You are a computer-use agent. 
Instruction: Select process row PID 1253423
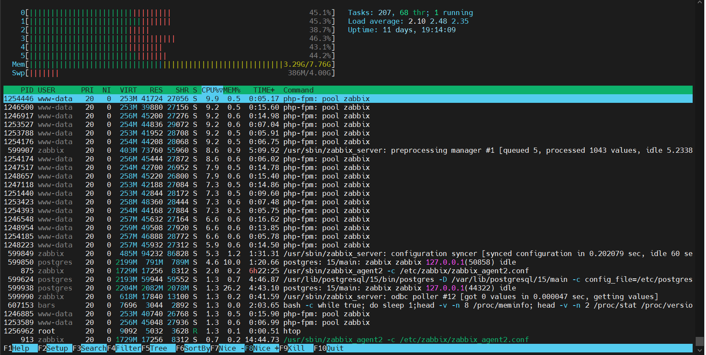tap(348, 202)
